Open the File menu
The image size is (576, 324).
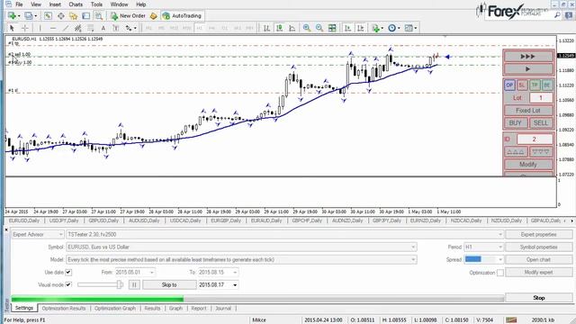pos(19,4)
